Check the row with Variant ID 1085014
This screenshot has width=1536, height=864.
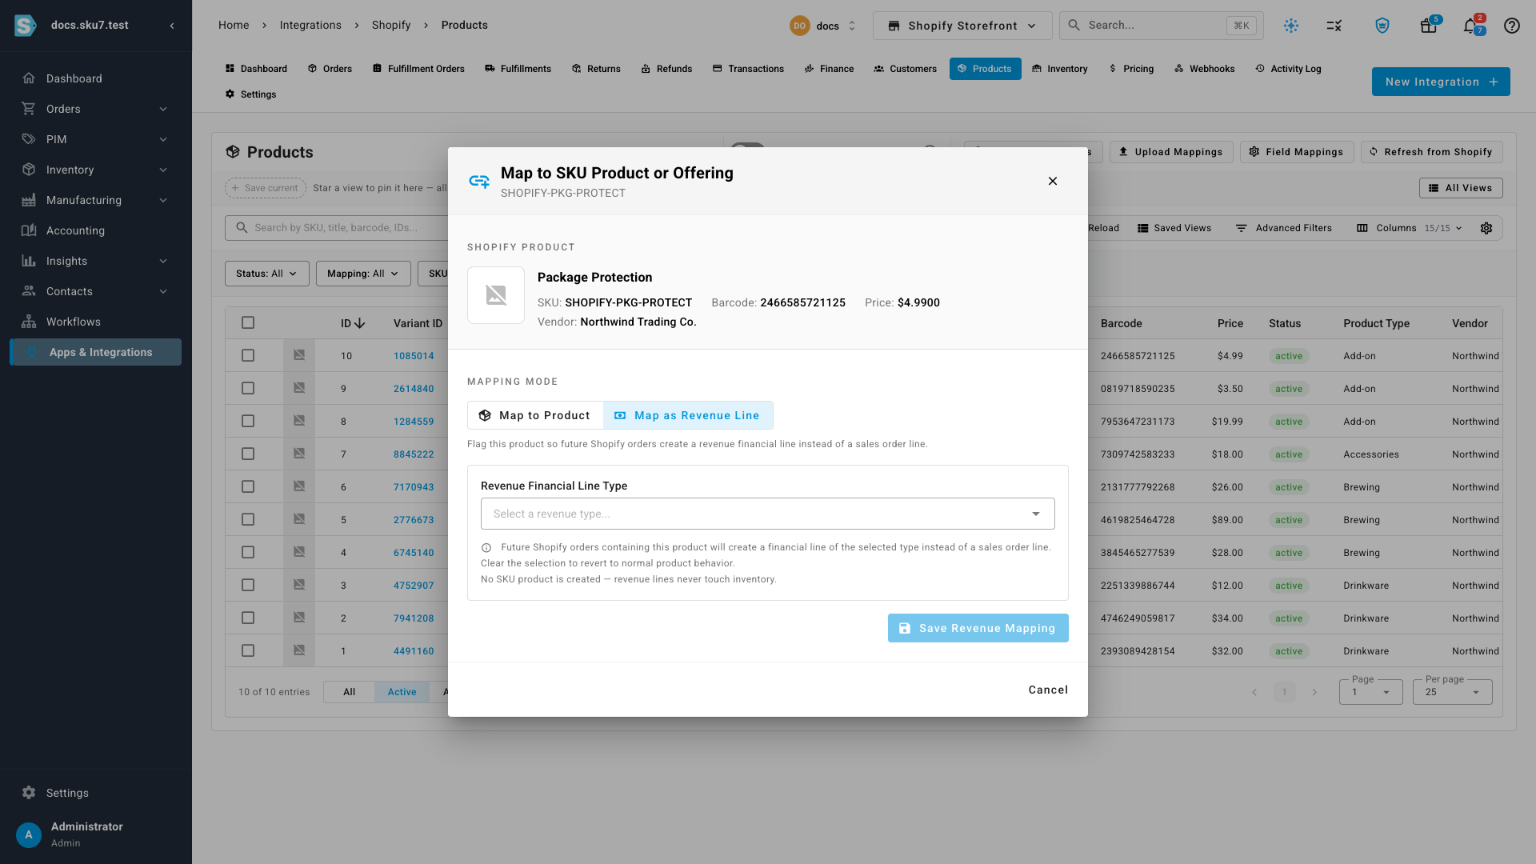click(x=248, y=355)
